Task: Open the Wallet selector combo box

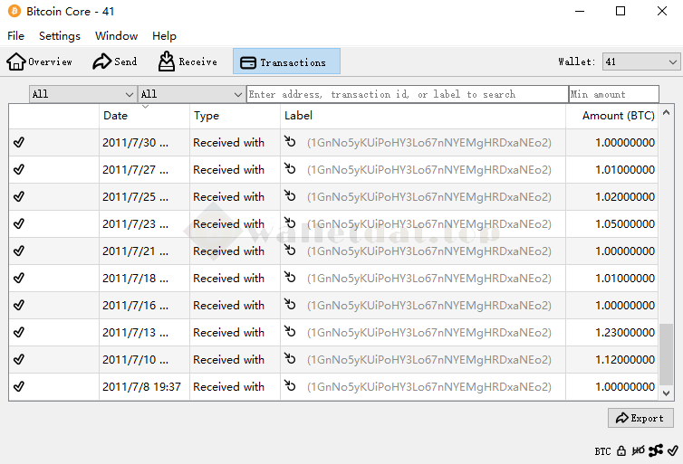Action: (640, 62)
